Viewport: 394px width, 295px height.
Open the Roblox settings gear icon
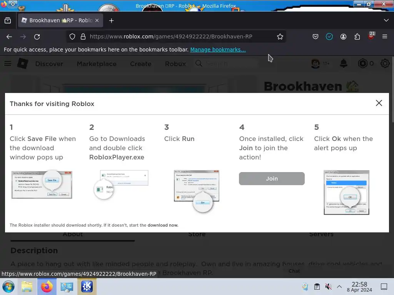[x=385, y=64]
